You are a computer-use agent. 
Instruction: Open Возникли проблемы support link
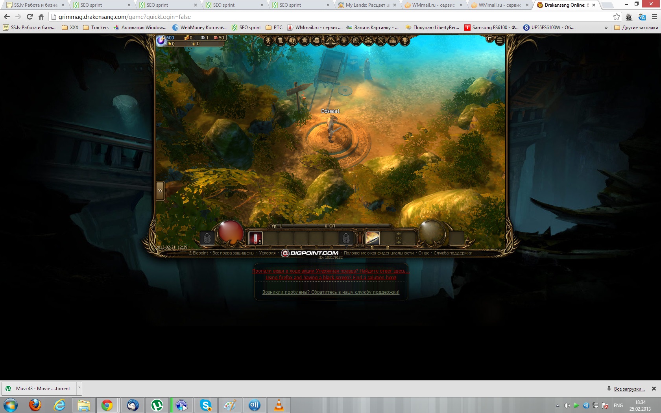pyautogui.click(x=331, y=292)
